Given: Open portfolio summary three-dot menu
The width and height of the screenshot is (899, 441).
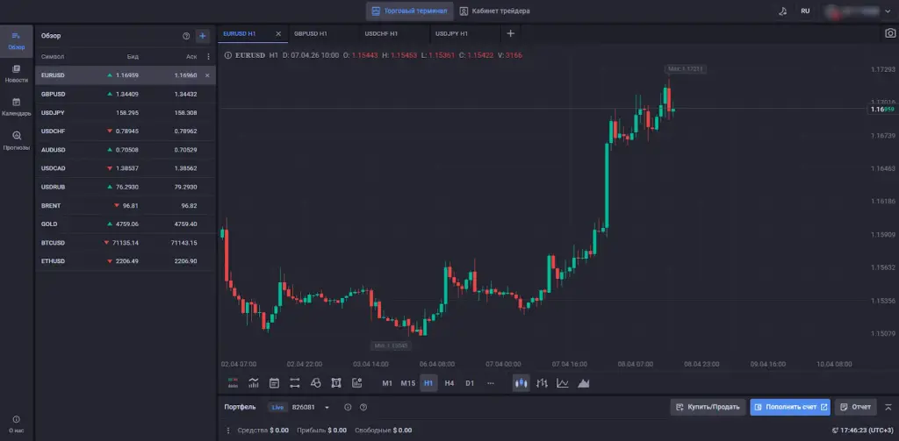Looking at the screenshot, I should point(228,430).
